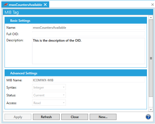Click the vertical scrollbar thumb grip
155x124 pixels.
(151, 58)
